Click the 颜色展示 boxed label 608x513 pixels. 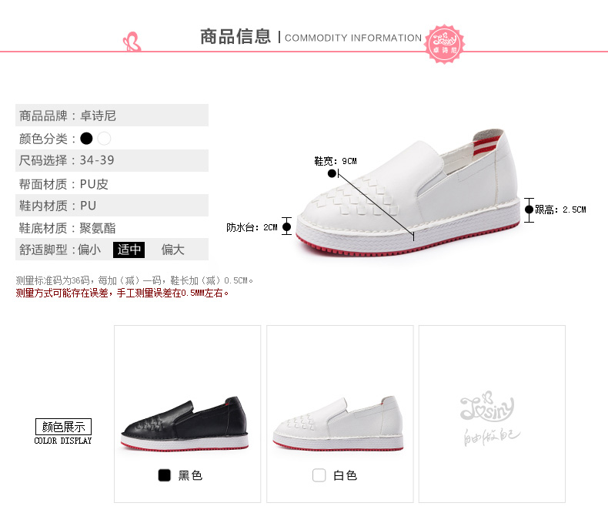(x=64, y=427)
